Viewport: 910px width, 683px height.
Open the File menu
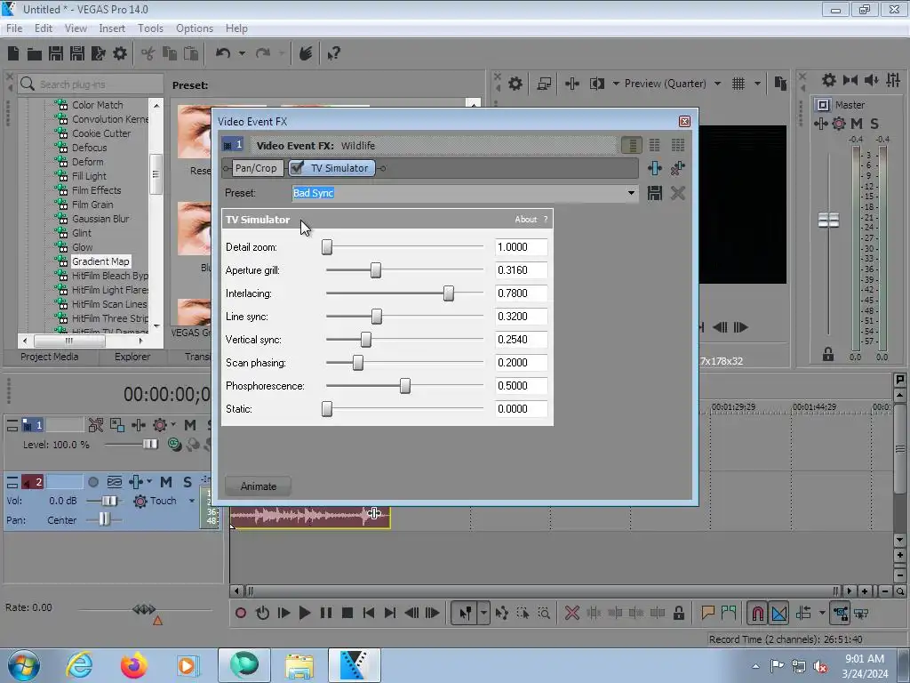[14, 28]
